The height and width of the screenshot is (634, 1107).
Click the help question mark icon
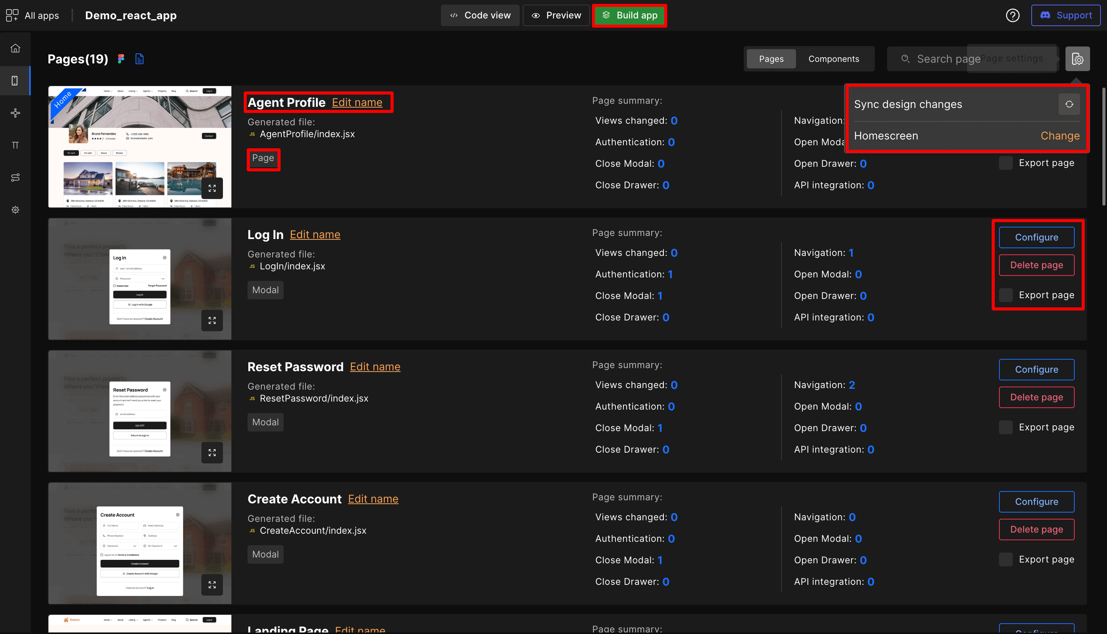1012,15
